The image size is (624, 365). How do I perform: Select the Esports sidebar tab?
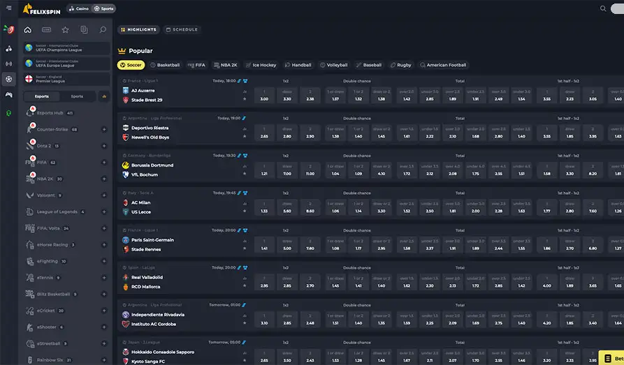(42, 96)
